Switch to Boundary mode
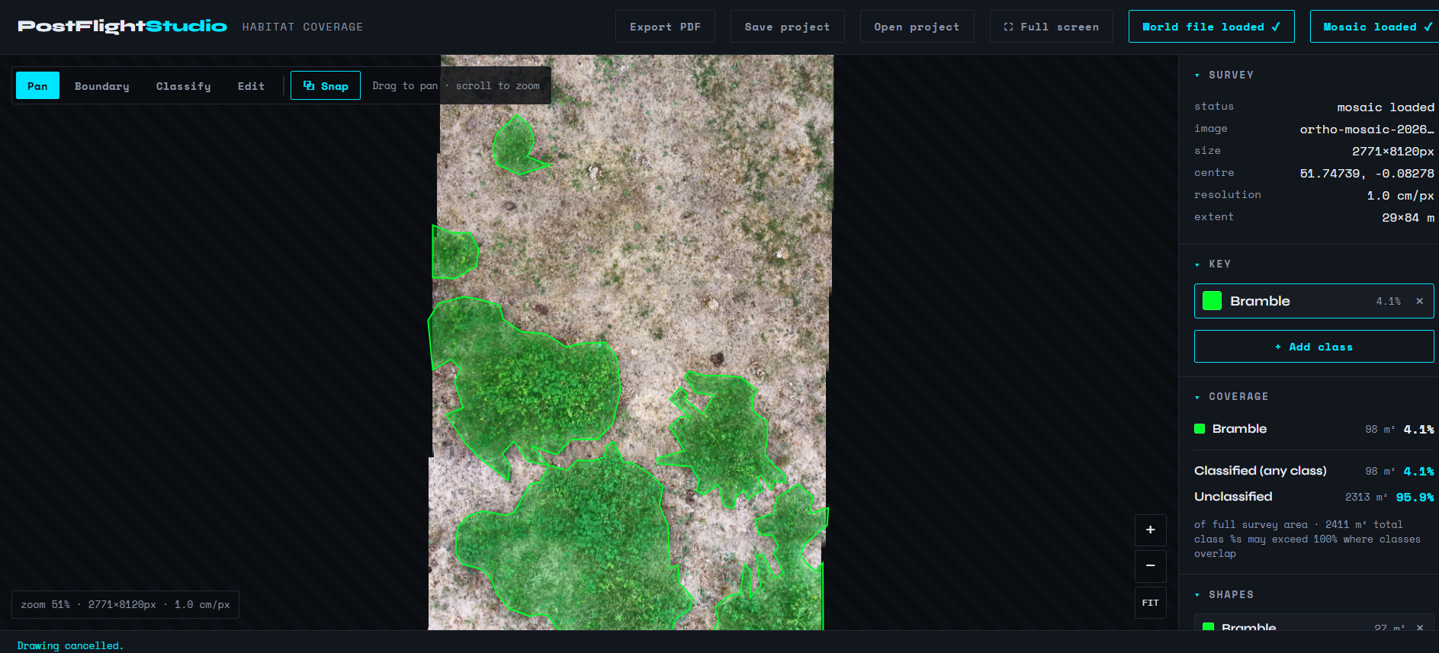Viewport: 1439px width, 653px height. pyautogui.click(x=102, y=86)
